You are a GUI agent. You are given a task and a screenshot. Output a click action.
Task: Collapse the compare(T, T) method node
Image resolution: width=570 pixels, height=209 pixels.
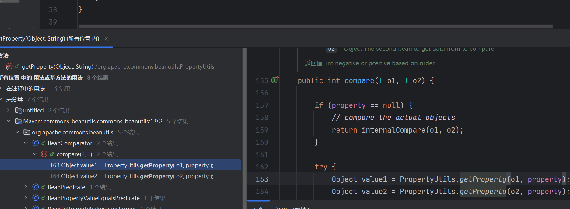coord(35,154)
